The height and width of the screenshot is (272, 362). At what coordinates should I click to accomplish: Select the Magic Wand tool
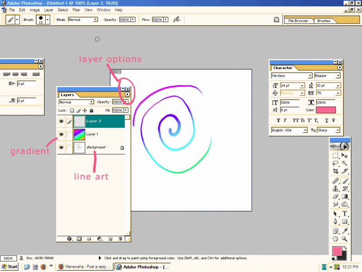pos(344,163)
